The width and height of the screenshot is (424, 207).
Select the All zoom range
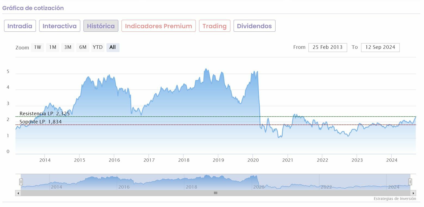(113, 47)
